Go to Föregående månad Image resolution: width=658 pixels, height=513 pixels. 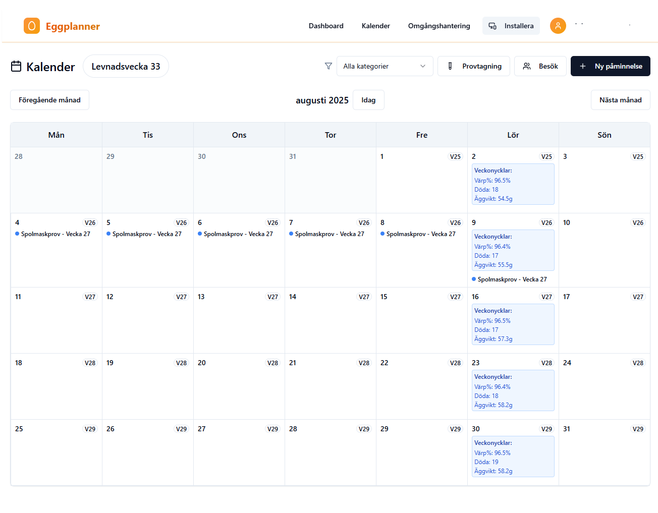(49, 100)
